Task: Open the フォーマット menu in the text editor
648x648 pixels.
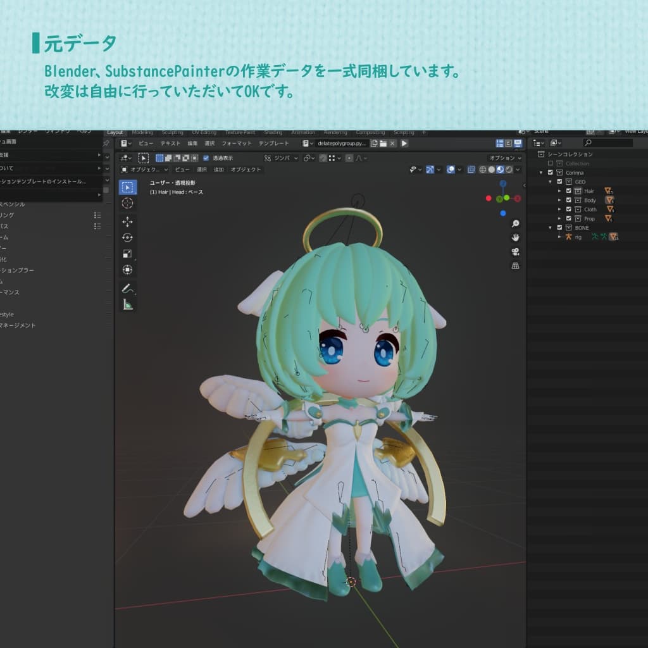Action: click(238, 143)
